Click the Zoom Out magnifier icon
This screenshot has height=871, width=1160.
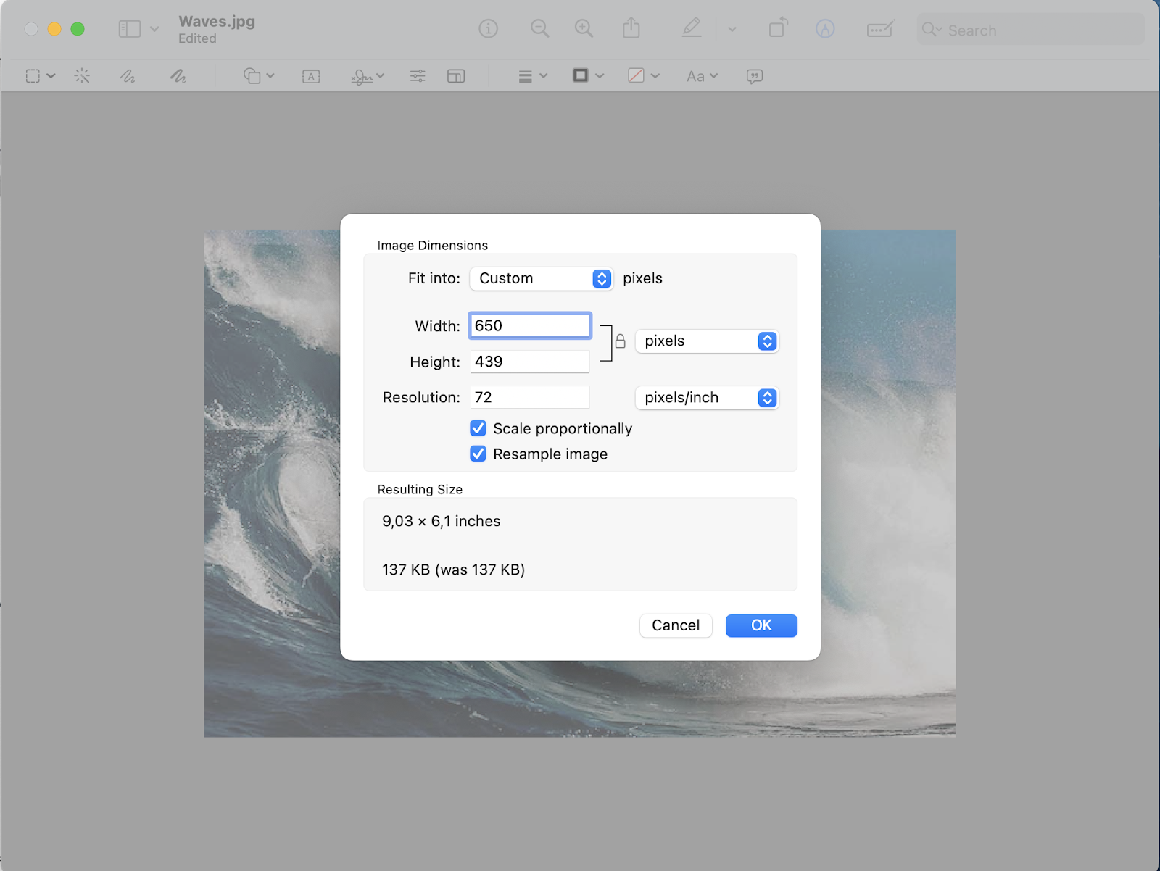point(539,29)
